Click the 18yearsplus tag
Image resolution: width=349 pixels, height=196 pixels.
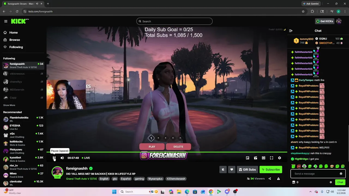pos(155,179)
